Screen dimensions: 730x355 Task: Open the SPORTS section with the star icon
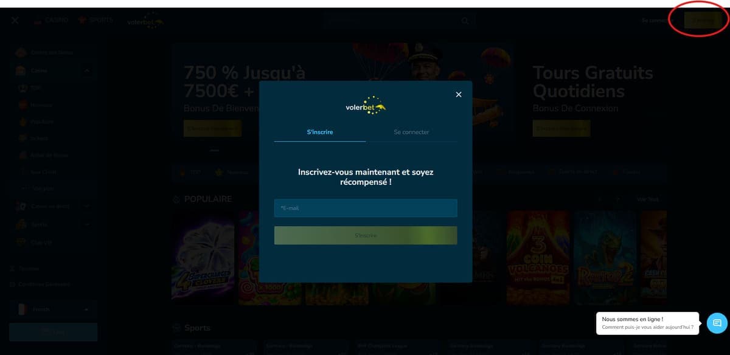(x=96, y=20)
